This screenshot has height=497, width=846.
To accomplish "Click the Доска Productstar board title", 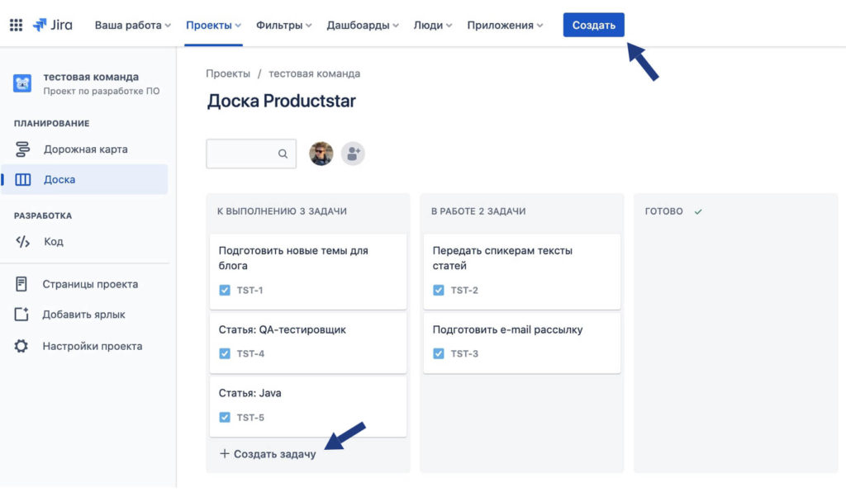I will pos(281,101).
